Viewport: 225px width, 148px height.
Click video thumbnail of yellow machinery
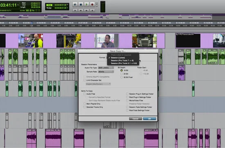pos(69,41)
